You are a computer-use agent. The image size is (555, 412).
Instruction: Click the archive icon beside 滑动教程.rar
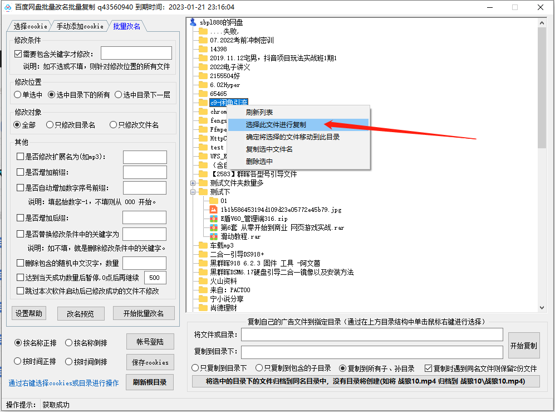tap(213, 237)
